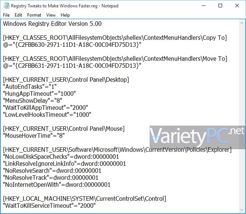246x214 pixels.
Task: Click the value '{C2FBB631-2971-11D1-A18C-00C04FD75D13}'
Action: click(77, 66)
